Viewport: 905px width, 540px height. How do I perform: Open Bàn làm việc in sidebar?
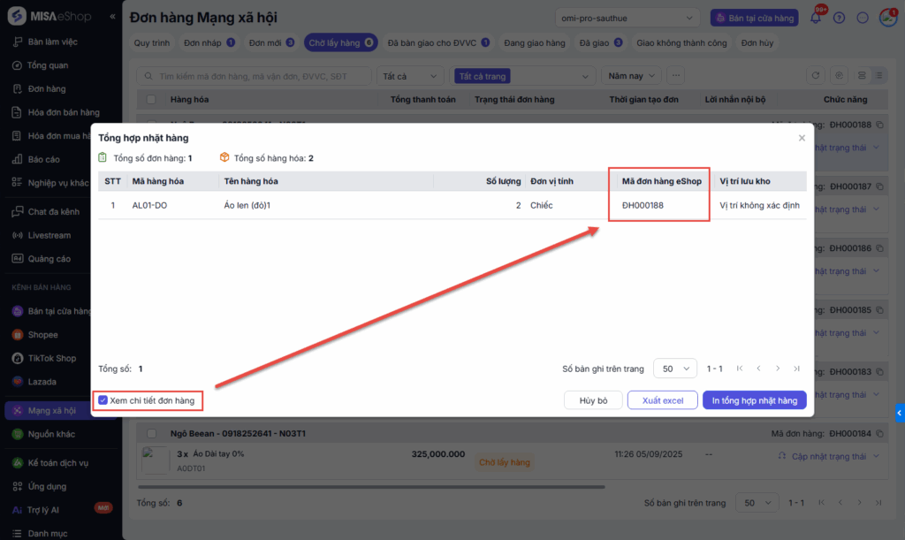[x=52, y=42]
